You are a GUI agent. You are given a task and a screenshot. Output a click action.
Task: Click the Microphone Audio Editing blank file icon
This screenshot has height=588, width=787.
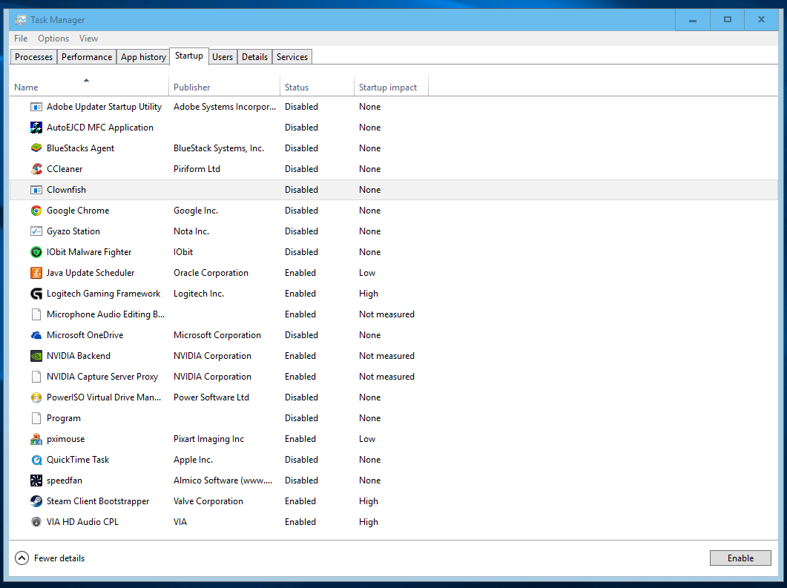[x=36, y=314]
